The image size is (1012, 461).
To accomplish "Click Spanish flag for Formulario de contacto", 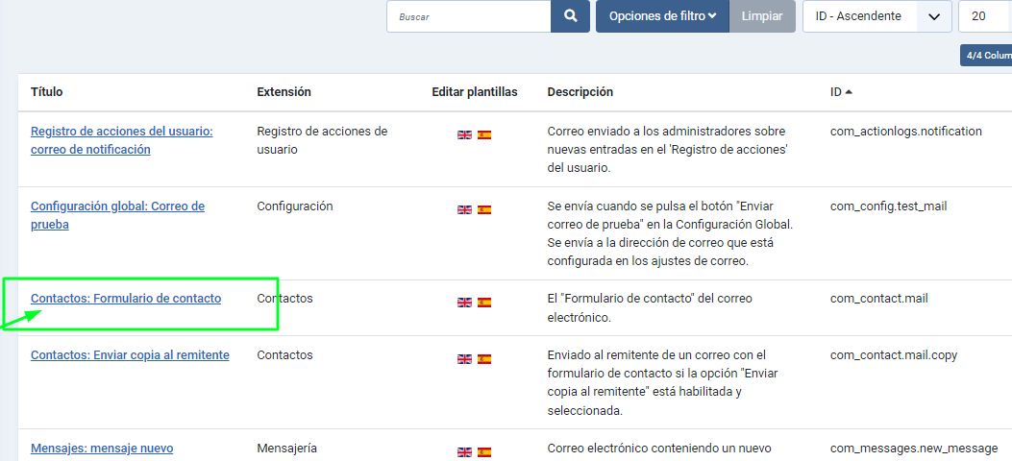I will pos(484,303).
